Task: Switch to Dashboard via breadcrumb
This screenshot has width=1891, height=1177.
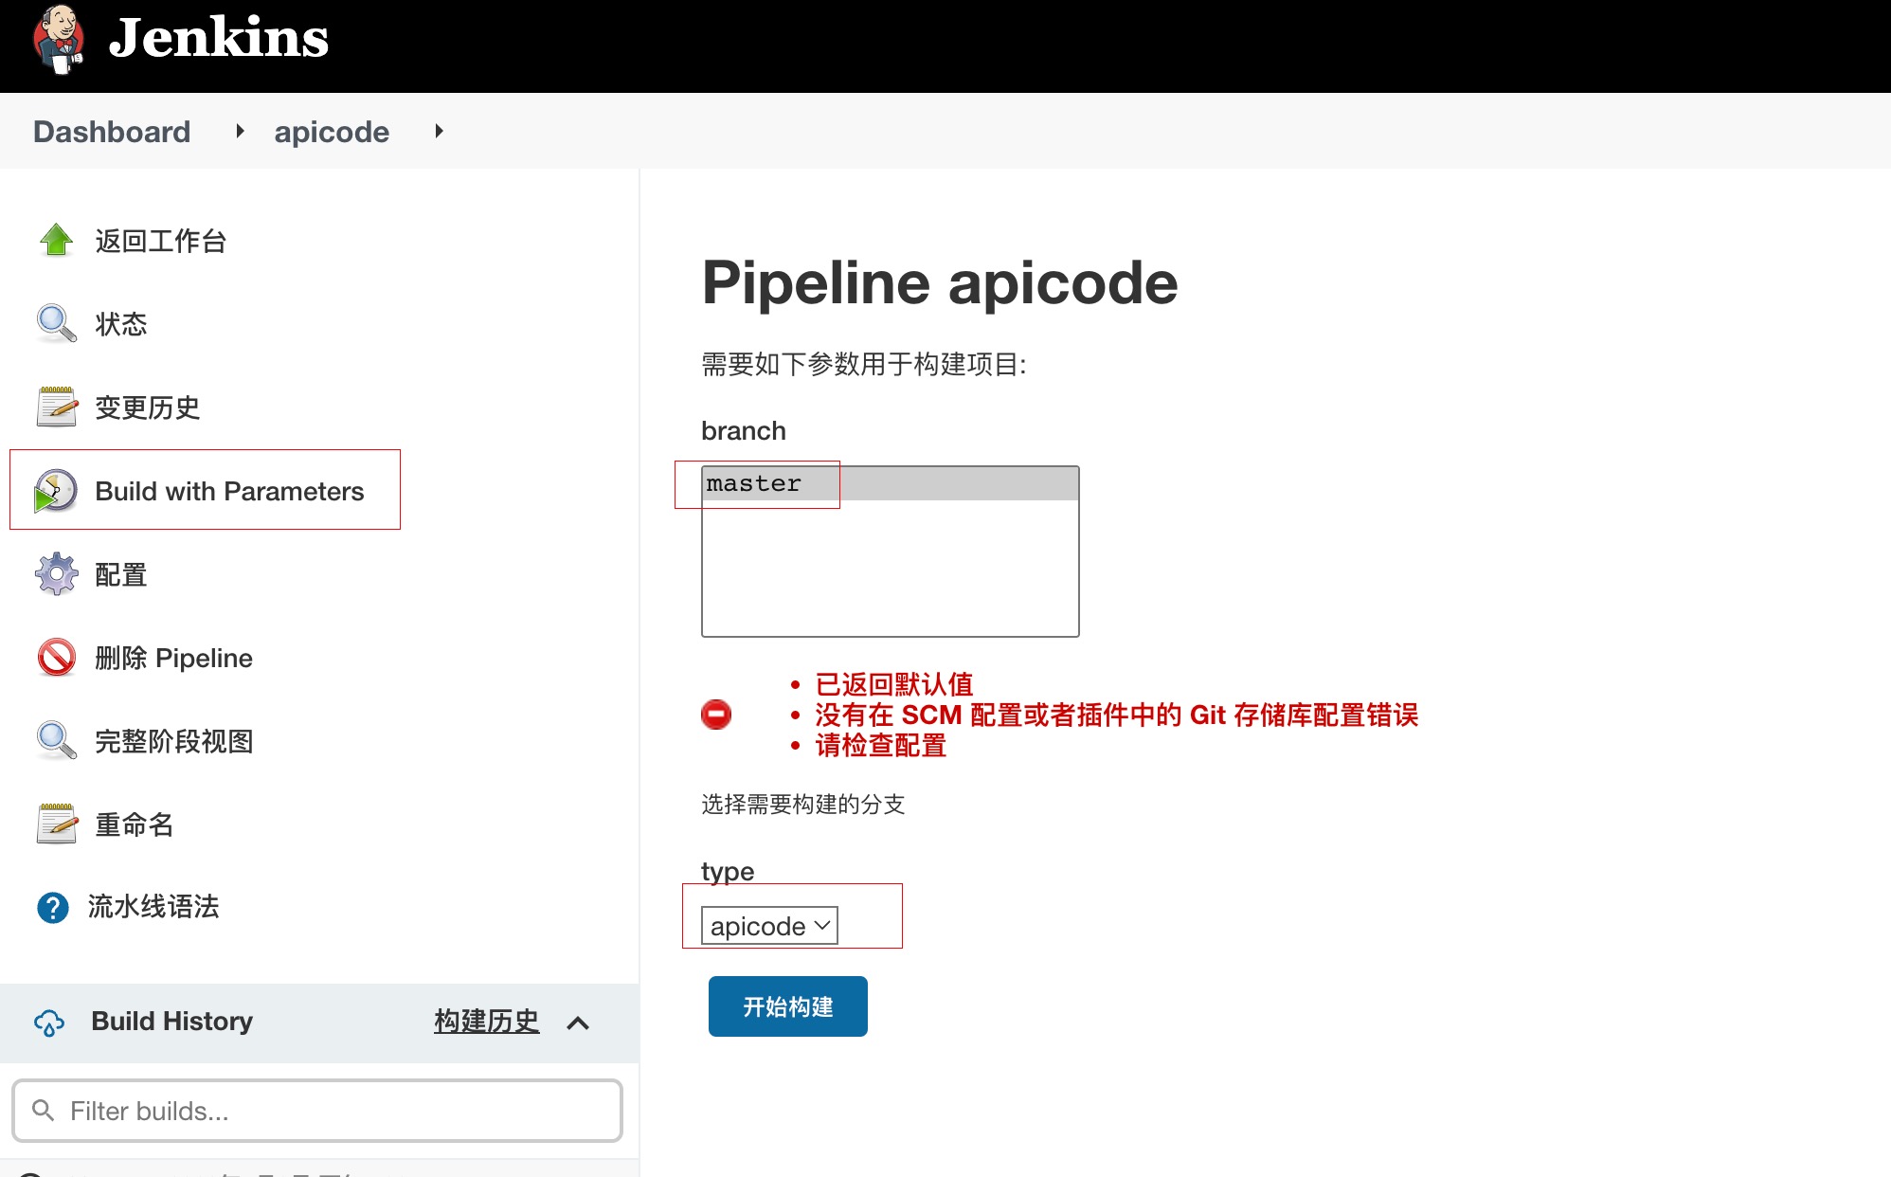Action: coord(111,131)
